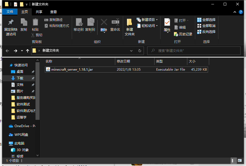Screen dimensions: 246x166
Task: Select the file minecraft_server_1.18.1.jar
Action: tap(126, 70)
